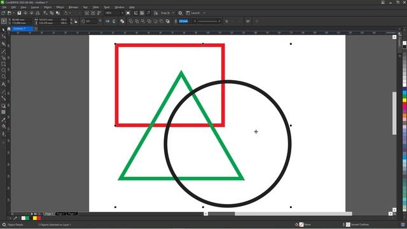Switch to the Page 3 tab
The height and width of the screenshot is (229, 407).
71,214
